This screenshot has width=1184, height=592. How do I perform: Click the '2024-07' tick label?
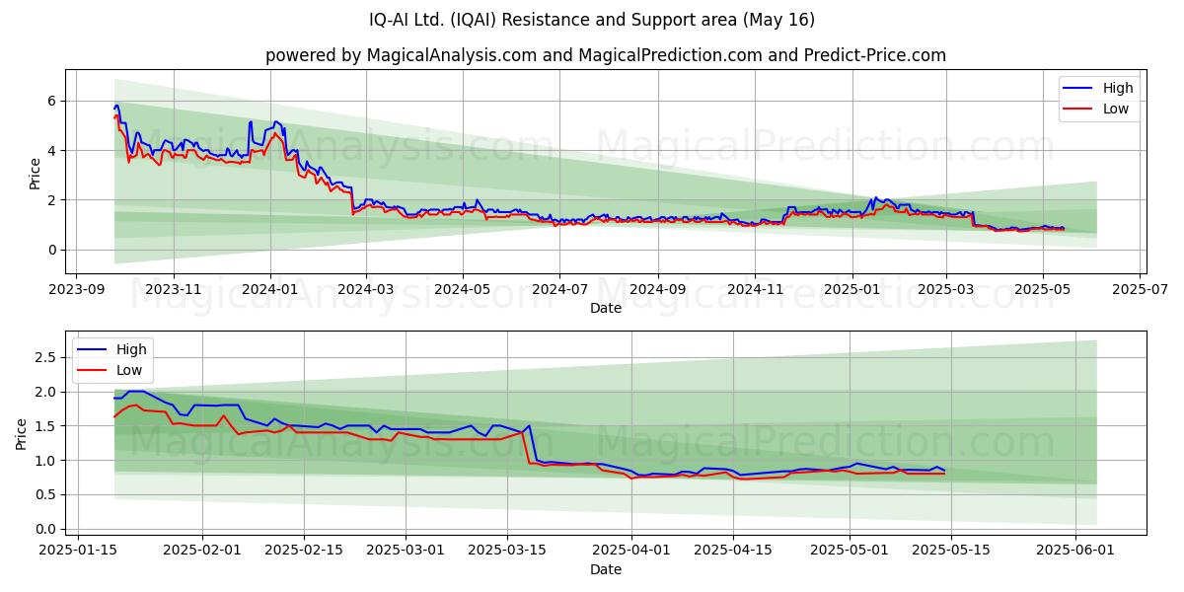[559, 290]
